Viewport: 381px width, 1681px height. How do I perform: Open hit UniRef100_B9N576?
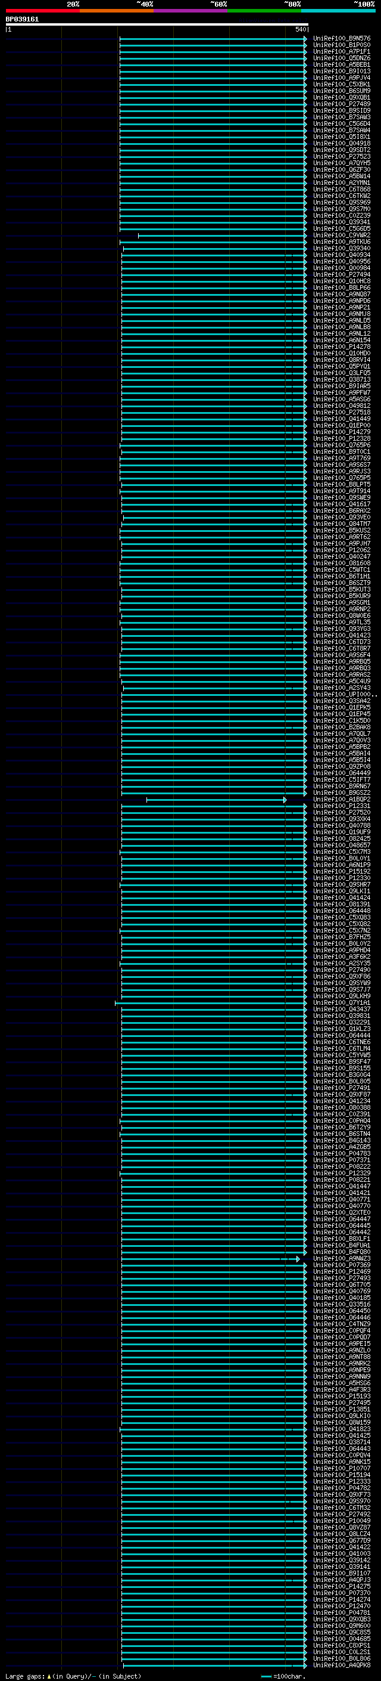[342, 39]
